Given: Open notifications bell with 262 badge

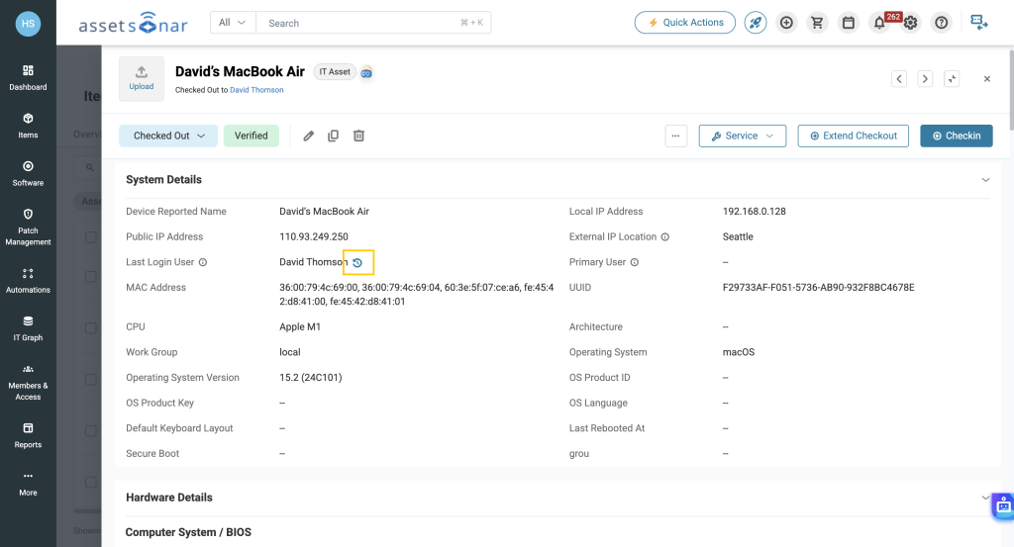Looking at the screenshot, I should click(x=879, y=23).
